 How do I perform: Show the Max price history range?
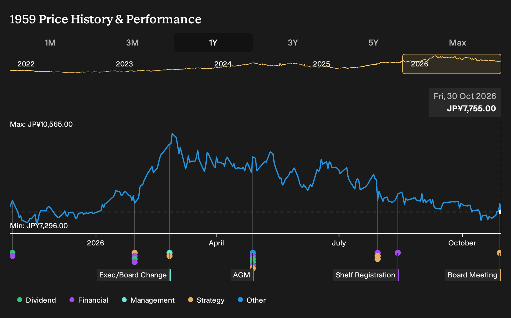[458, 42]
